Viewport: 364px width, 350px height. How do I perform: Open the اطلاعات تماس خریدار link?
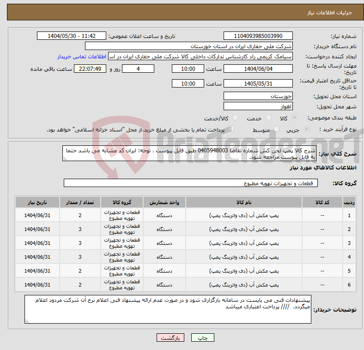pos(82,56)
